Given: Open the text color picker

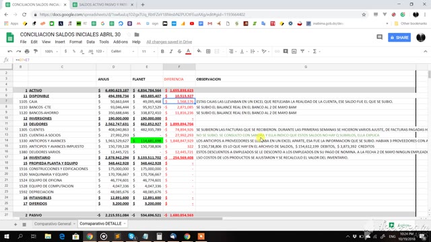Looking at the screenshot, I should (189, 51).
